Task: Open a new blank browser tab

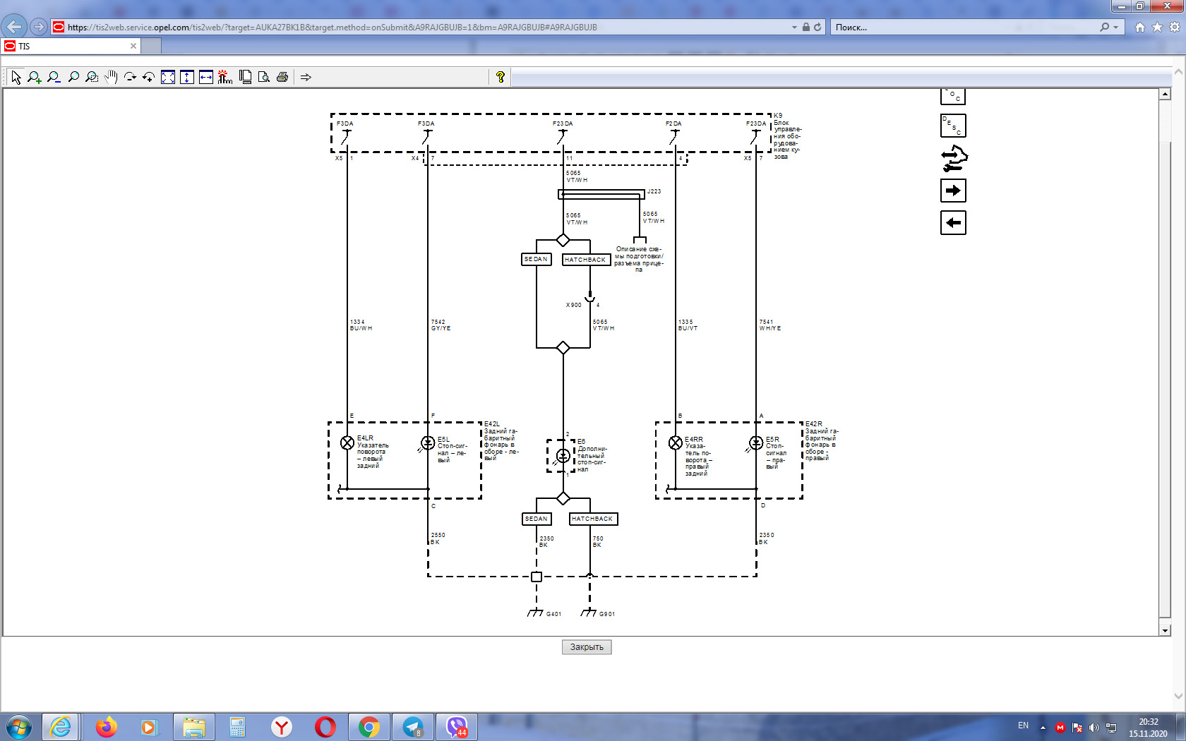Action: click(151, 46)
